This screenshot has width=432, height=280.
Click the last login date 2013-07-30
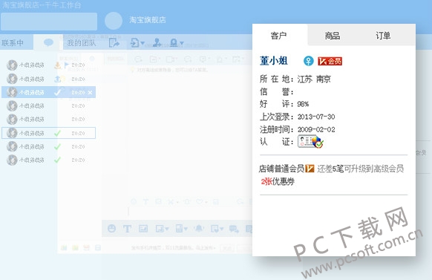pyautogui.click(x=316, y=117)
